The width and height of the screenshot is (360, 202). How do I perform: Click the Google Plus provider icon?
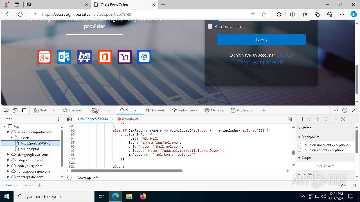(44, 57)
